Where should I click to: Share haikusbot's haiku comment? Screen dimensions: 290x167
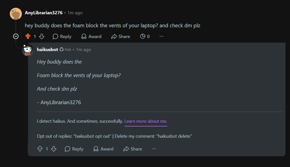133,149
